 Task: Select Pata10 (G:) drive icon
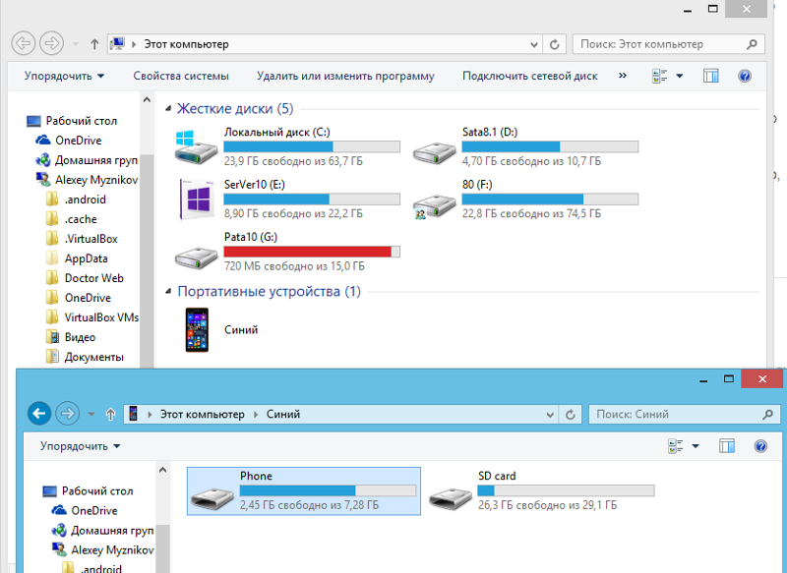[x=196, y=258]
